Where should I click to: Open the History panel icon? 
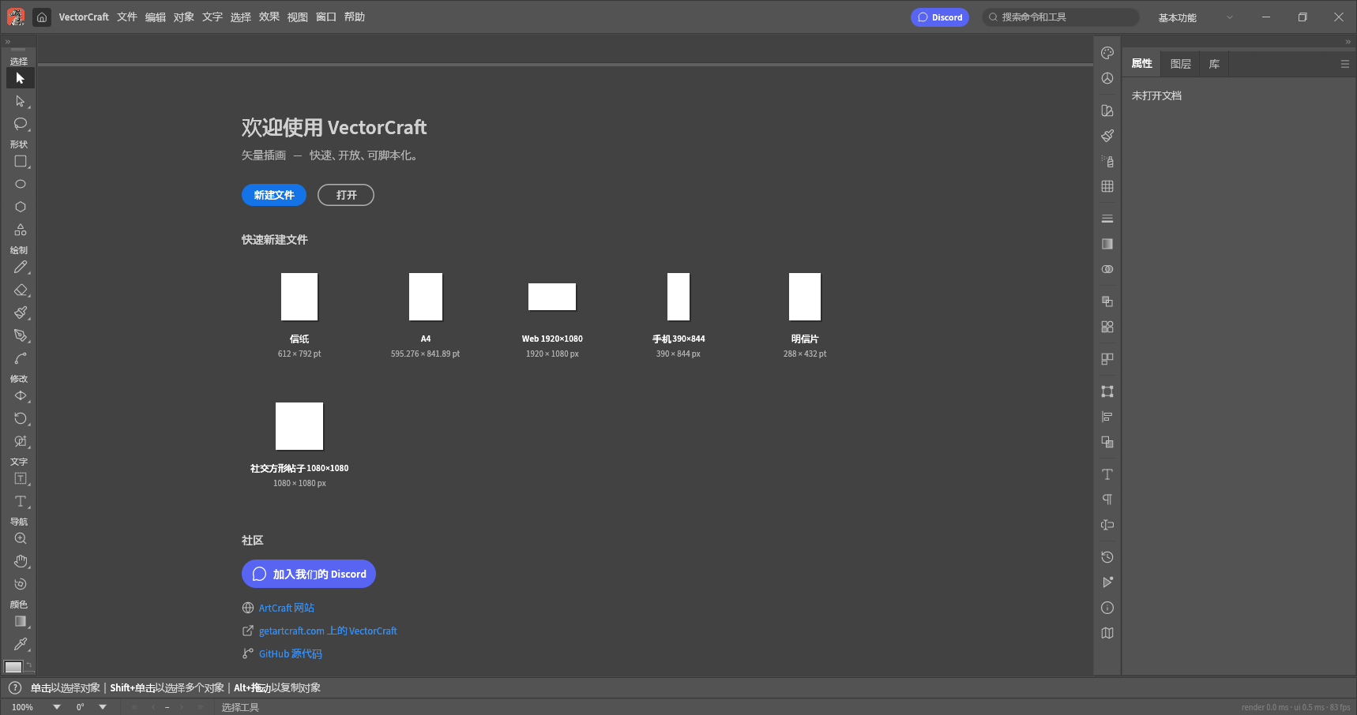pyautogui.click(x=1107, y=557)
